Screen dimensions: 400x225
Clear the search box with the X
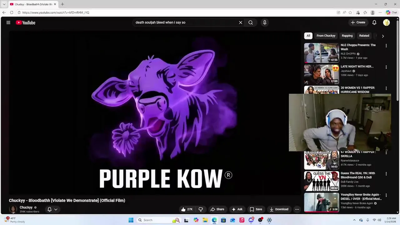[x=241, y=22]
